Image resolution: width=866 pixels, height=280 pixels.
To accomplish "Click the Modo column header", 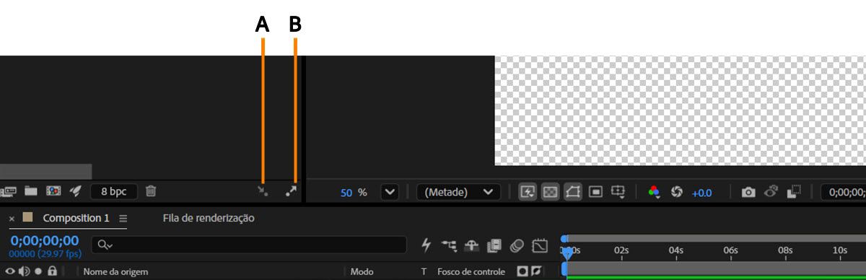I will 362,272.
